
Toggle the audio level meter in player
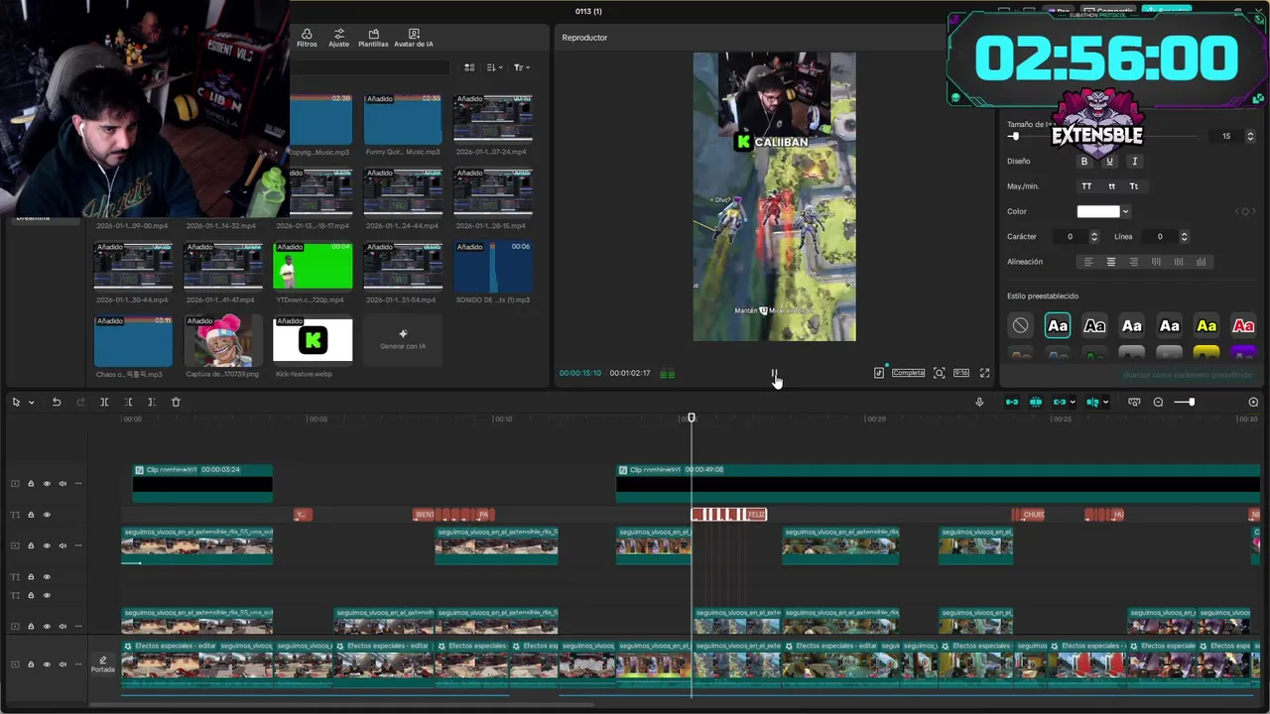(x=667, y=373)
